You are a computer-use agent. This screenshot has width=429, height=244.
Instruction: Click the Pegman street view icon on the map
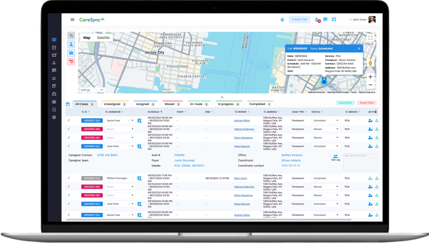point(370,63)
